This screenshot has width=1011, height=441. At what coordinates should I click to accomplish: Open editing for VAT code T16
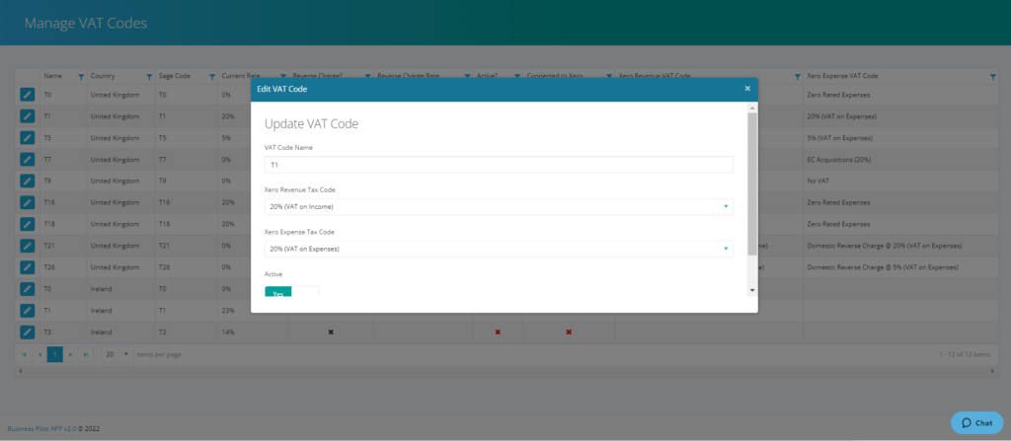click(x=27, y=202)
